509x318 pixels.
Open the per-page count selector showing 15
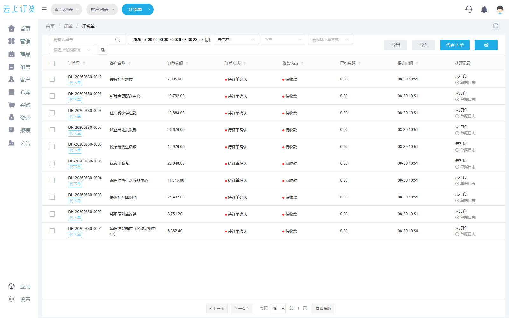[278, 308]
